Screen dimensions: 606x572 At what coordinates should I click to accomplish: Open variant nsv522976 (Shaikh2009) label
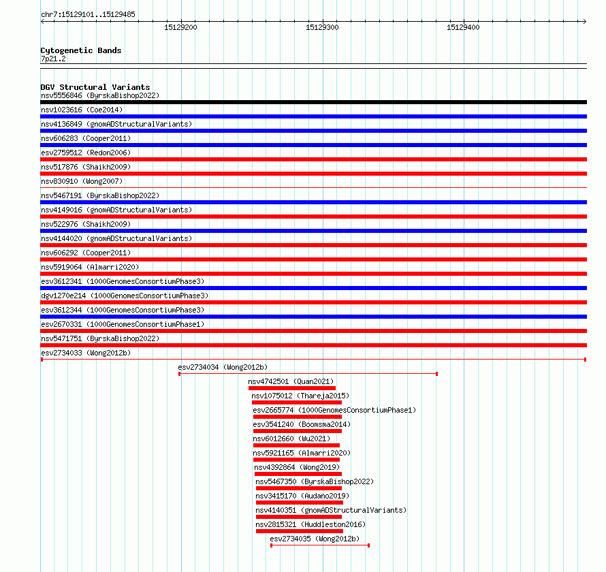86,224
